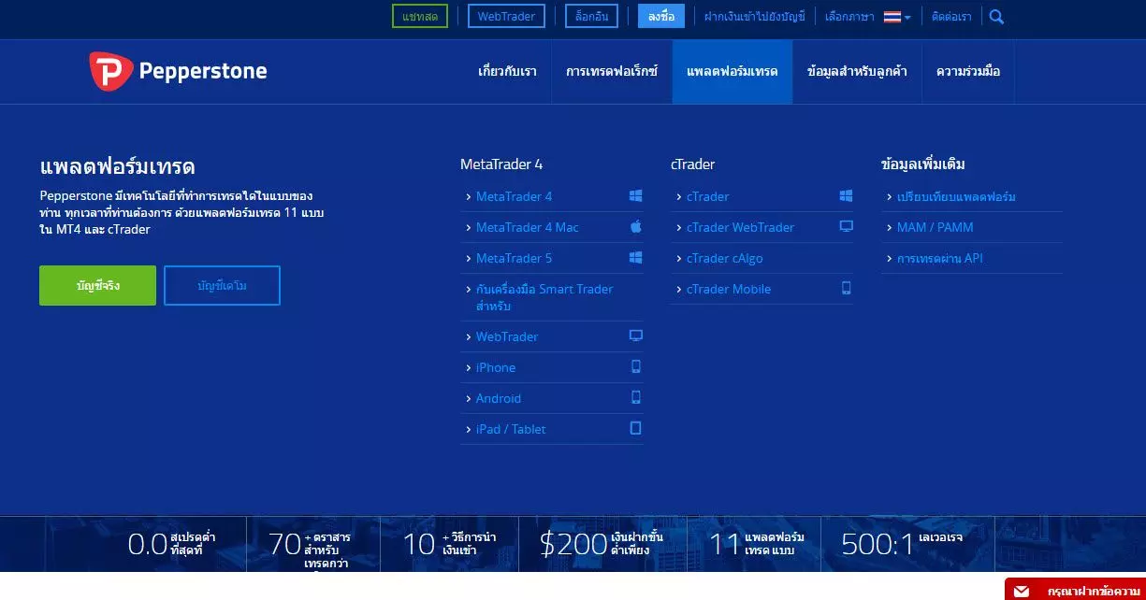Click the MetaTrader 4 column heading

[501, 164]
